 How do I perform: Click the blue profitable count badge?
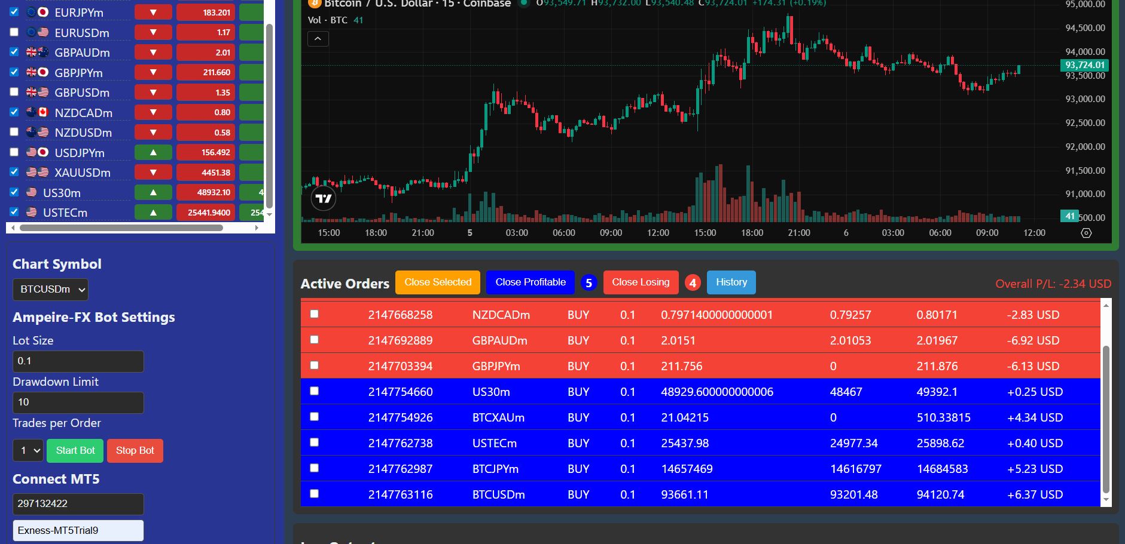tap(589, 283)
